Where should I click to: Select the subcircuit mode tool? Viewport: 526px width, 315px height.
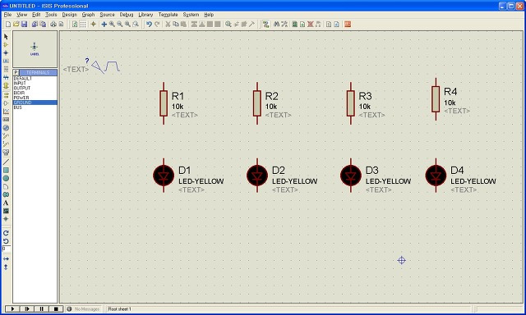(6, 85)
